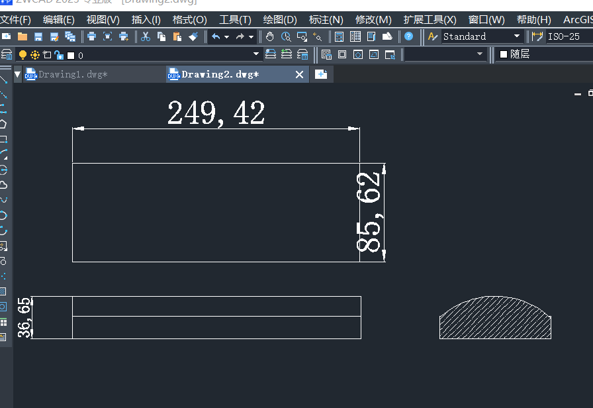Close the Drawing2.dwg tab
The image size is (593, 408).
point(299,75)
